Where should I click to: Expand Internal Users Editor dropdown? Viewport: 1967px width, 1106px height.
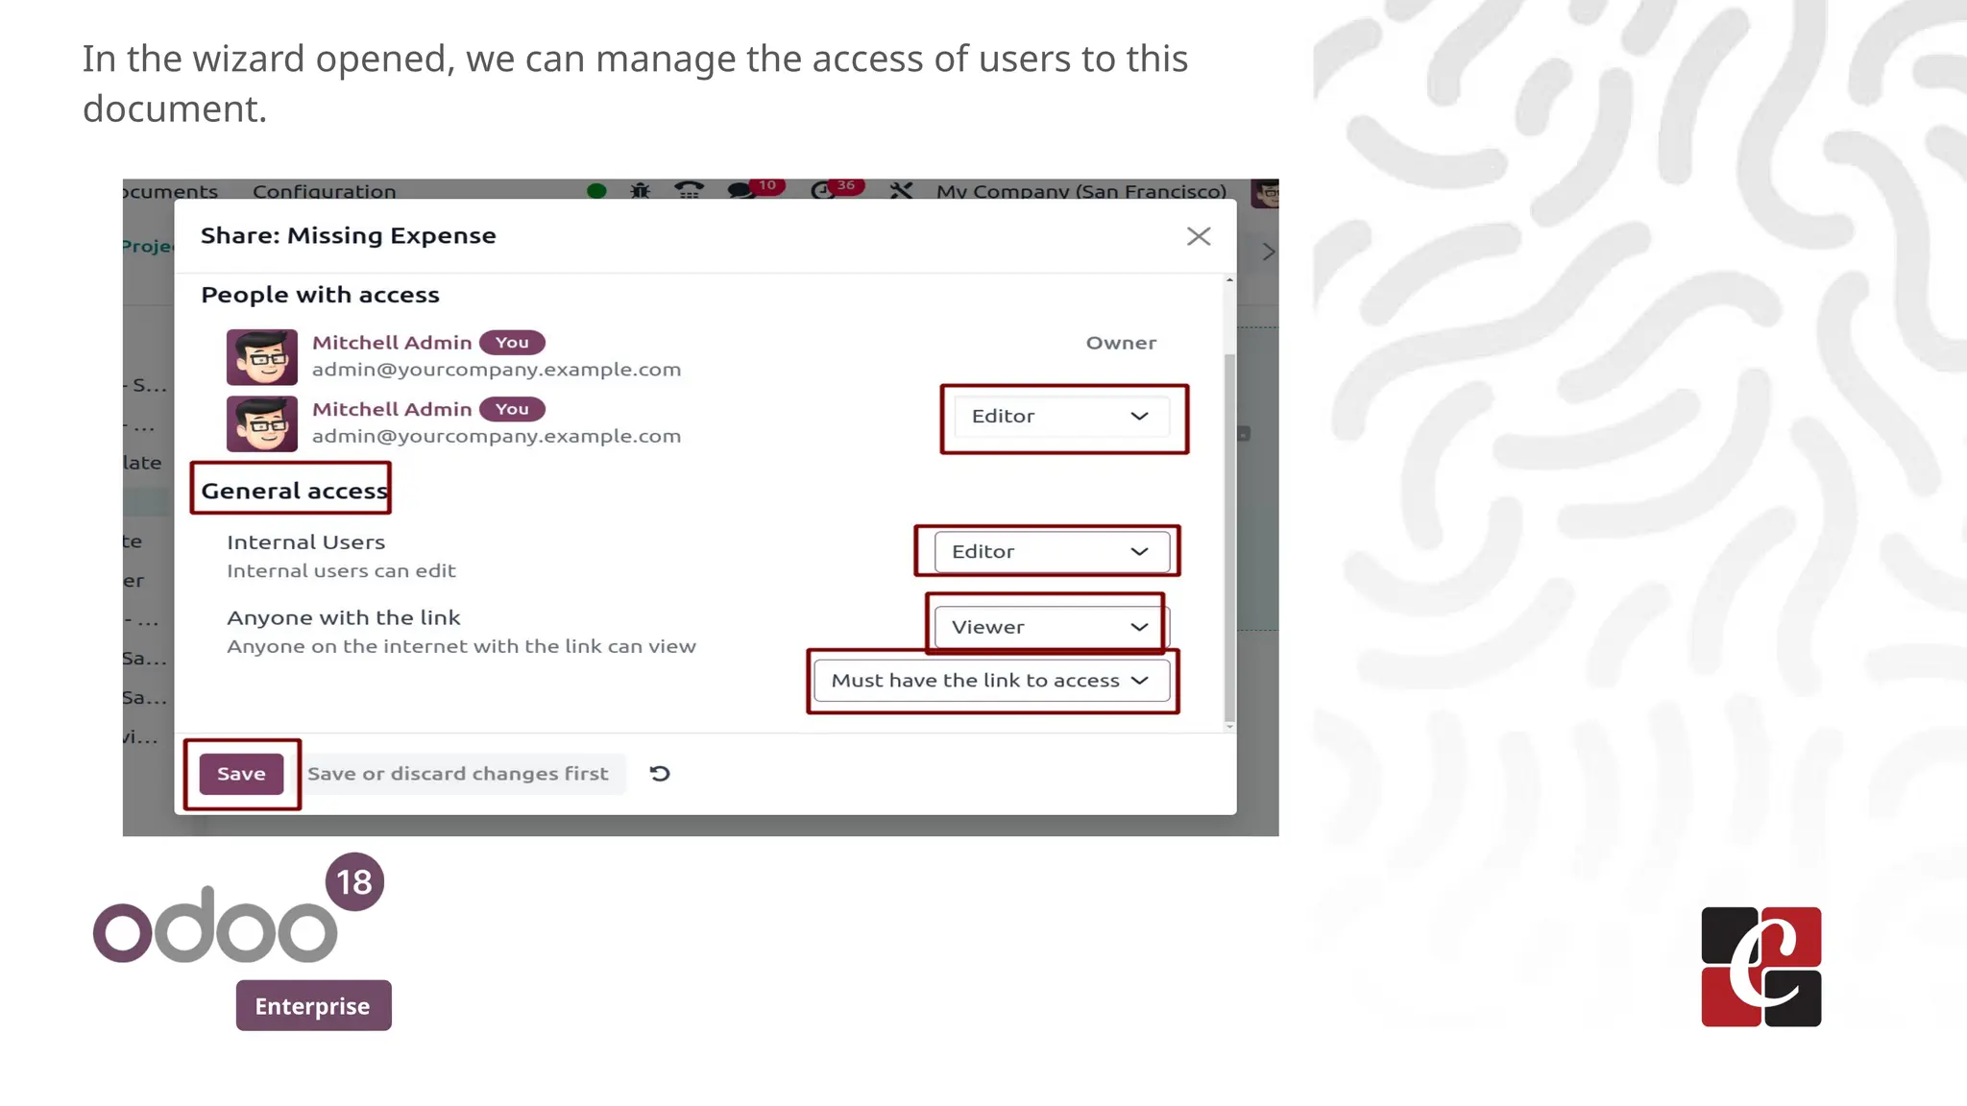[1051, 552]
